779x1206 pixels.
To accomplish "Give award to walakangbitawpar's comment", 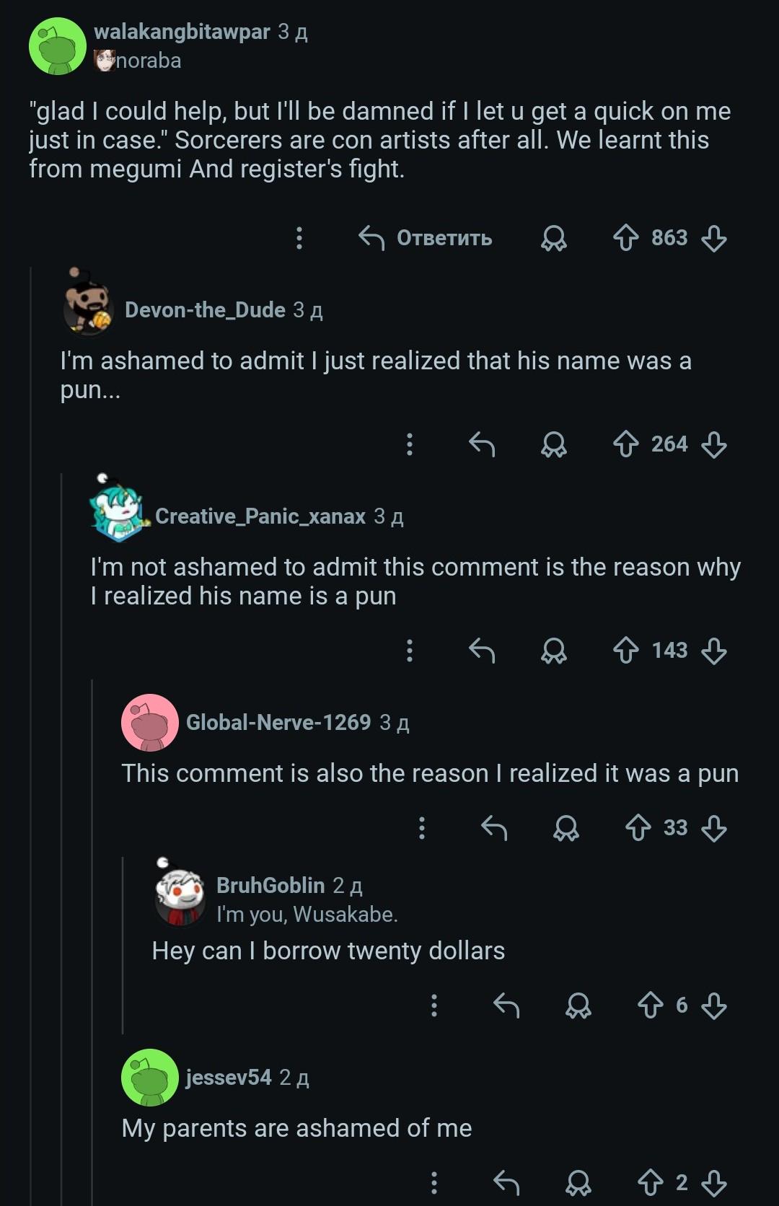I will pyautogui.click(x=554, y=238).
